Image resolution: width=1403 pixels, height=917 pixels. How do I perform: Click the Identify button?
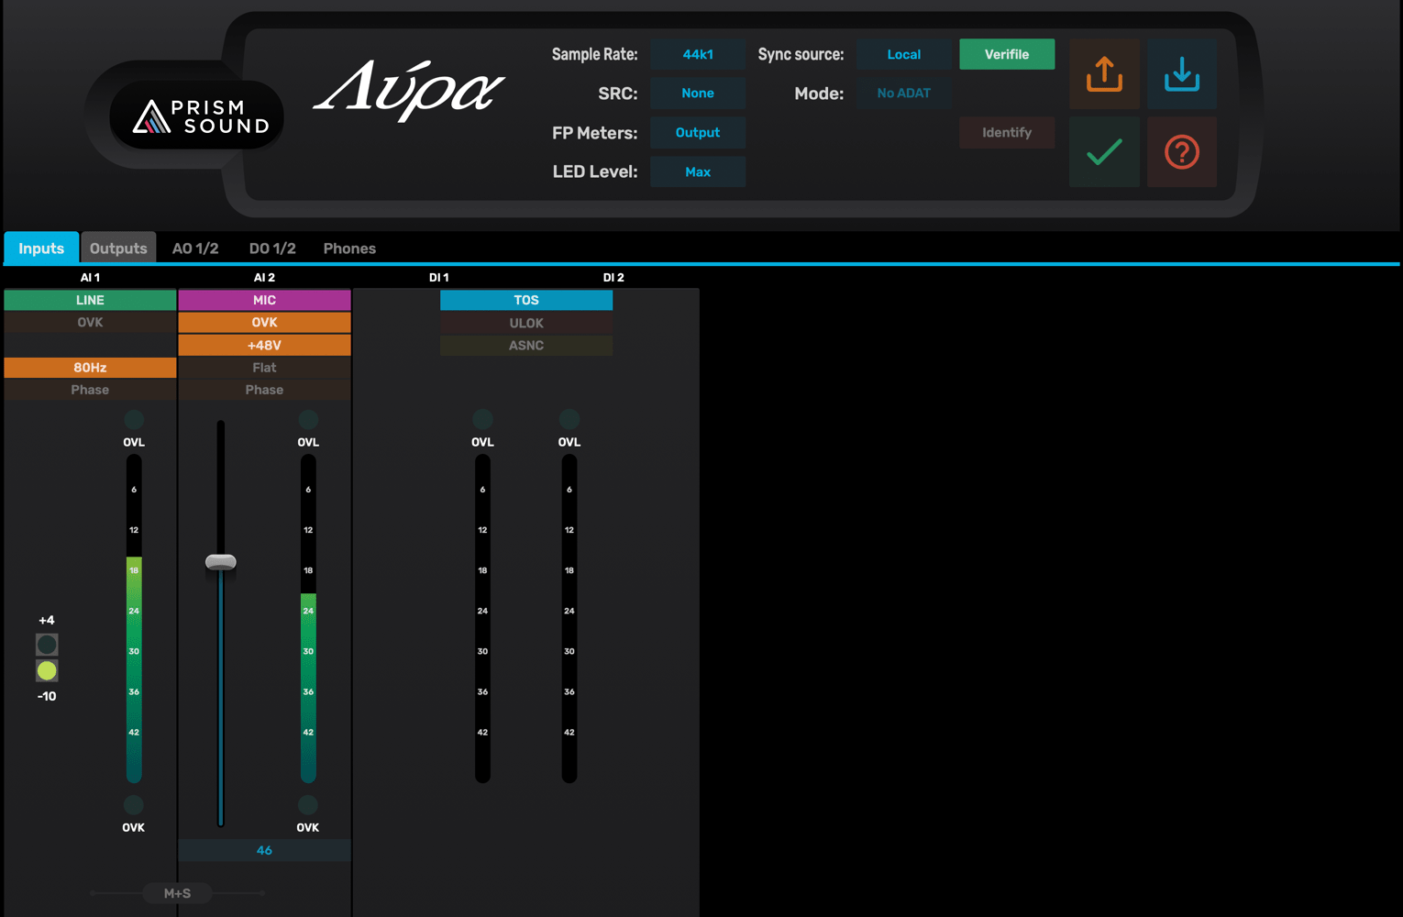tap(1007, 133)
